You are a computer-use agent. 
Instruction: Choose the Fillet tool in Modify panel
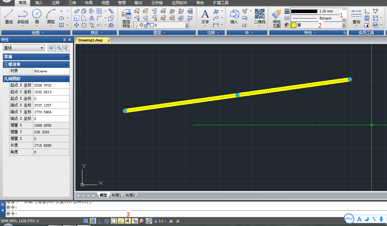point(99,18)
